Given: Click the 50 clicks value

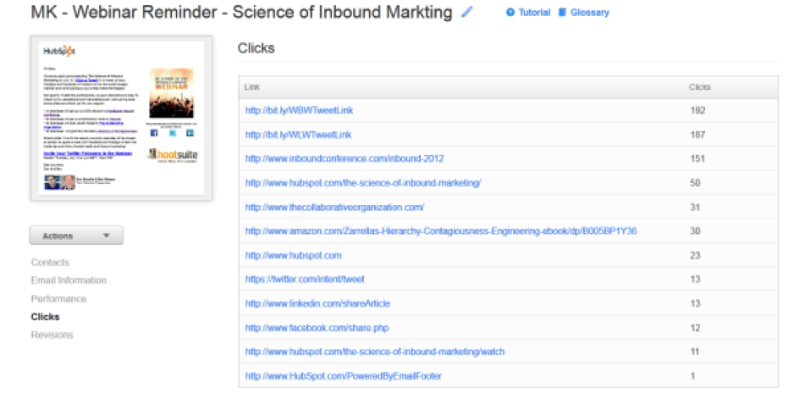Looking at the screenshot, I should point(695,183).
